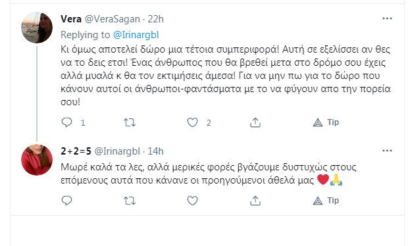Image resolution: width=410 pixels, height=246 pixels.
Task: Reply to the 2+2=5 tweet
Action: pos(66,201)
